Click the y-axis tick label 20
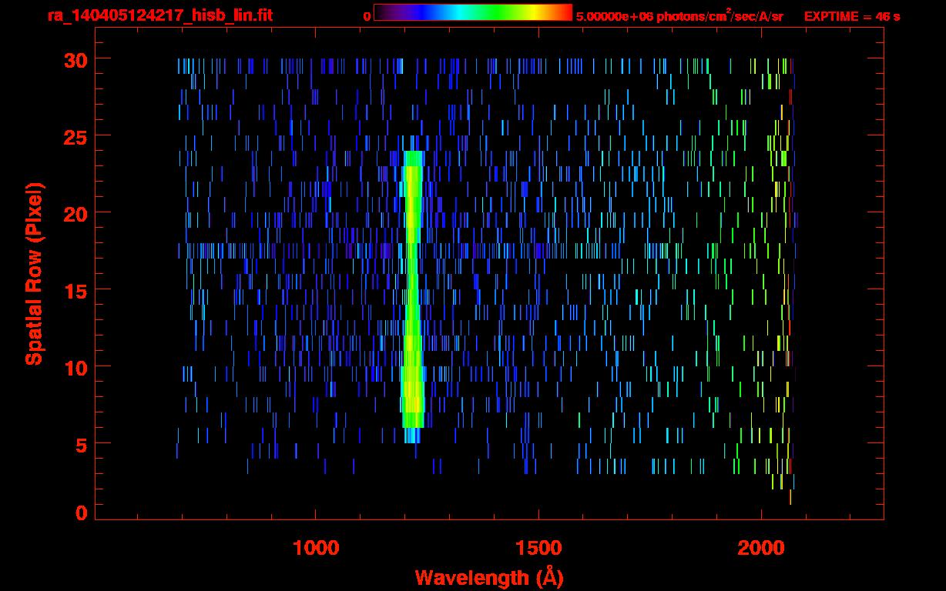Image resolution: width=946 pixels, height=591 pixels. 75,213
